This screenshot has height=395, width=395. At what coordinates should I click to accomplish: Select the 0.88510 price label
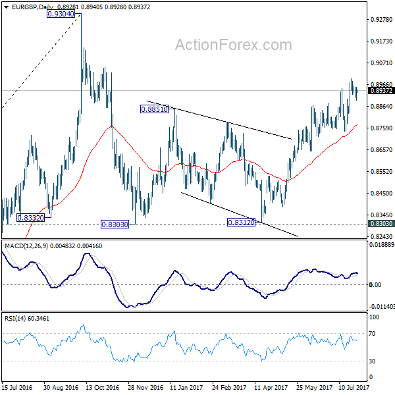click(x=154, y=109)
